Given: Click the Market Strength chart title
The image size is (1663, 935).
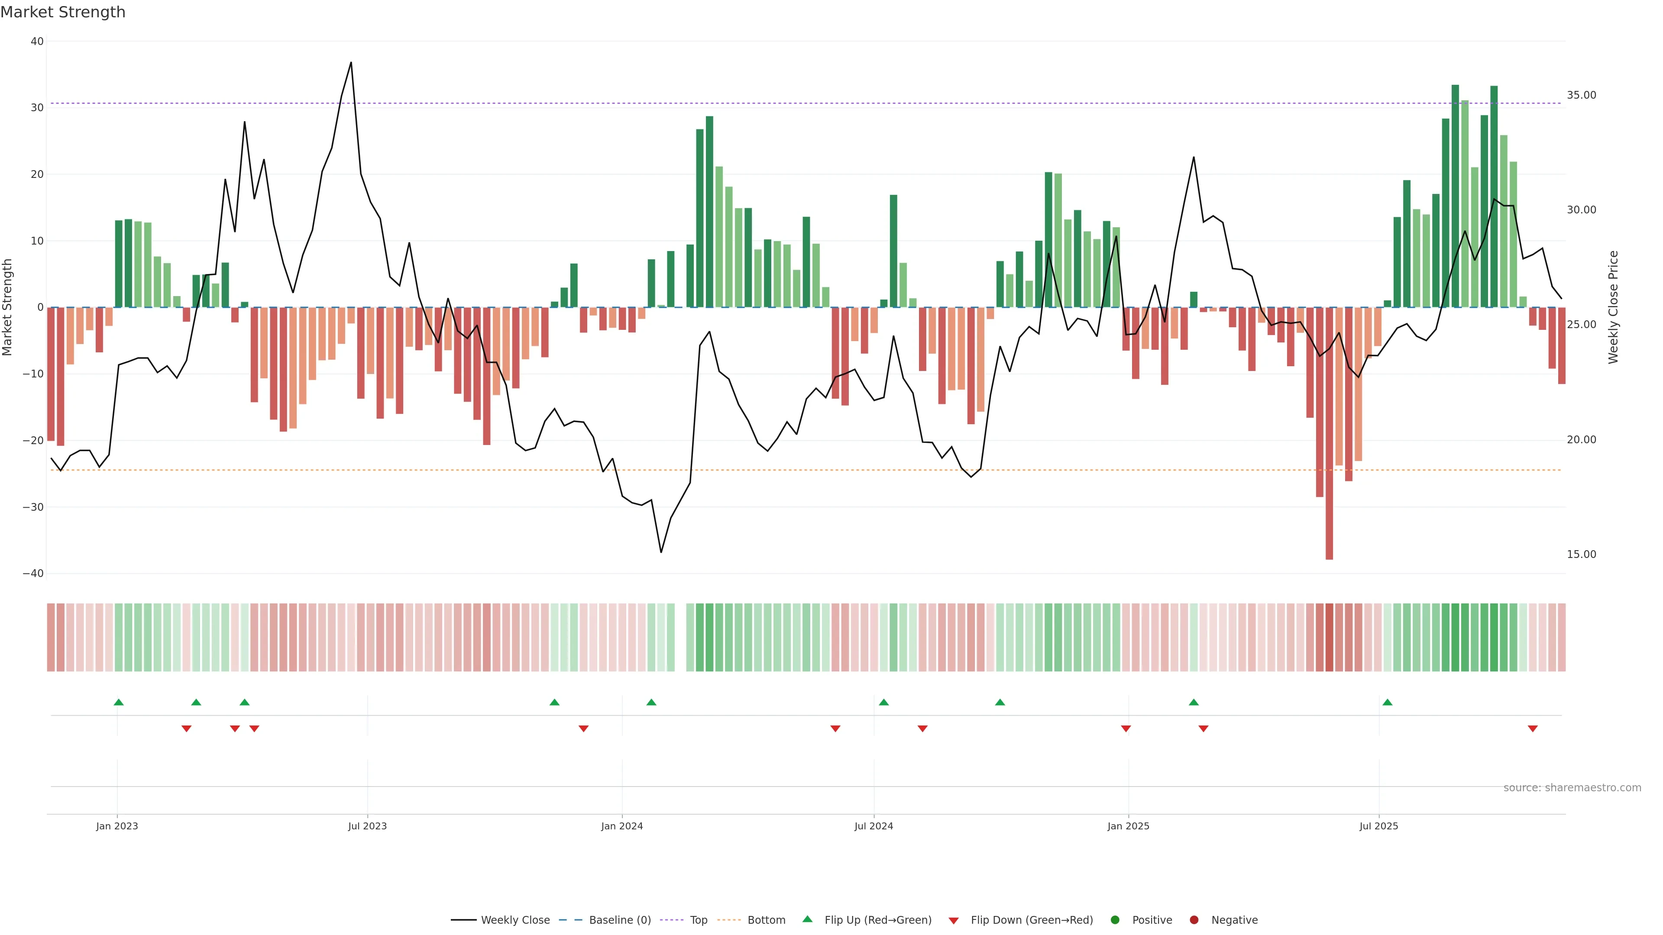Looking at the screenshot, I should click(63, 12).
